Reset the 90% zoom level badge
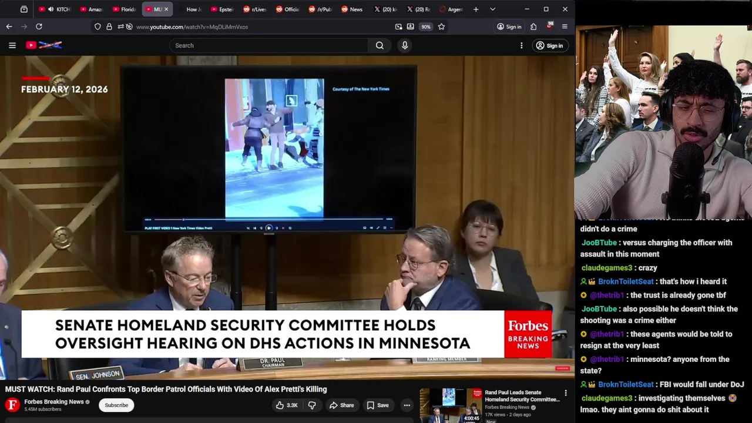This screenshot has width=752, height=423. click(425, 26)
